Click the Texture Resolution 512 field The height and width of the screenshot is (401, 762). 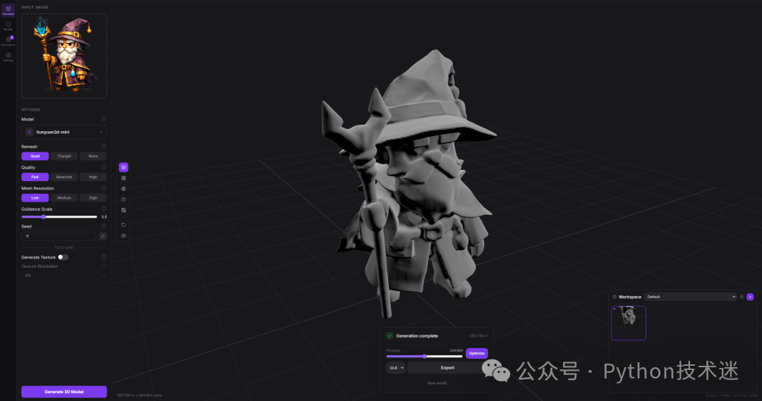[x=61, y=276]
